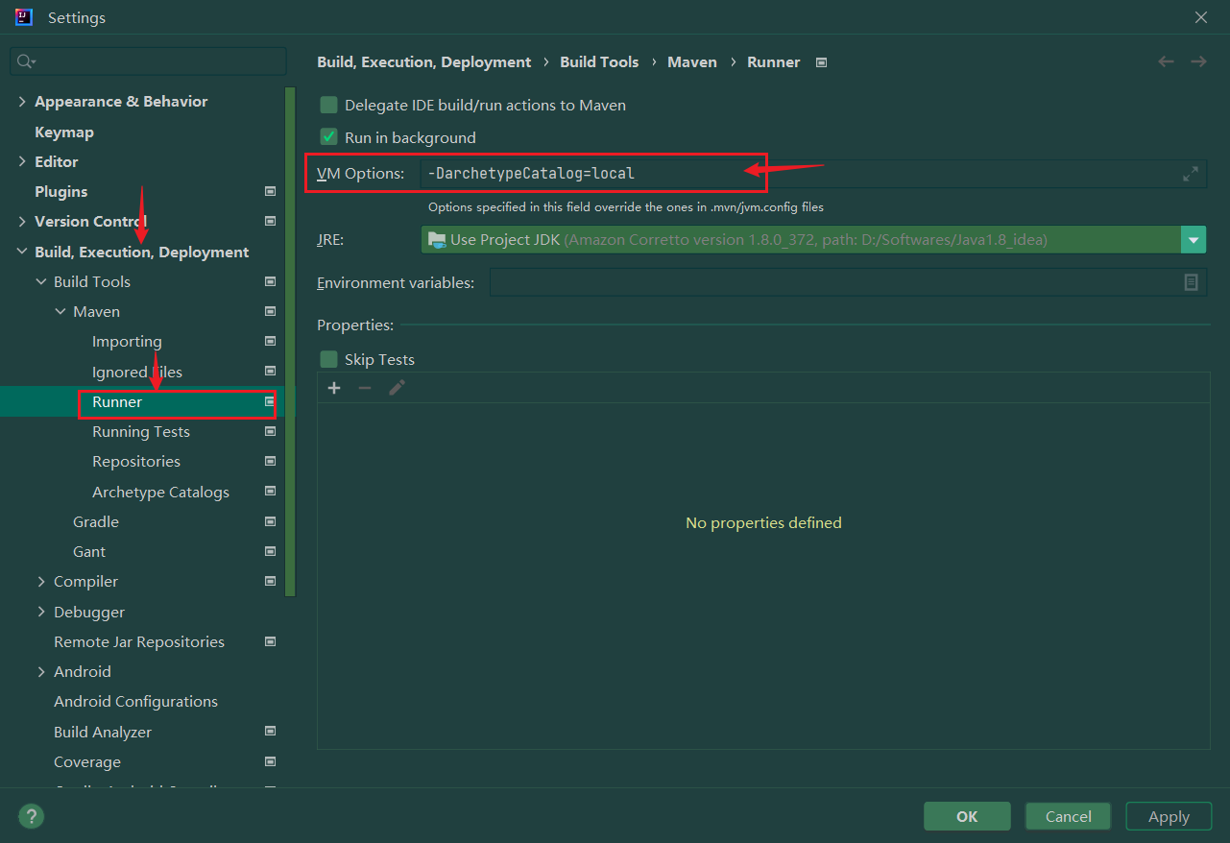This screenshot has height=843, width=1230.
Task: Open Plugins settings page
Action: pos(60,192)
